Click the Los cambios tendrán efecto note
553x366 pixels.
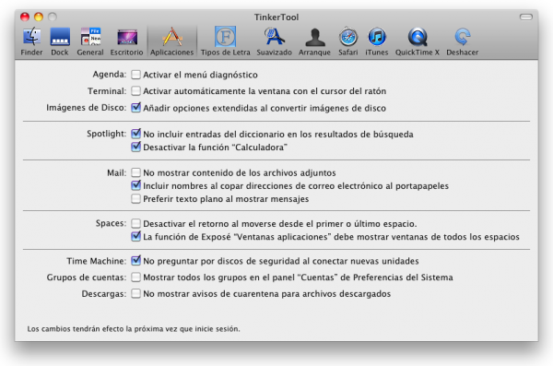click(134, 329)
